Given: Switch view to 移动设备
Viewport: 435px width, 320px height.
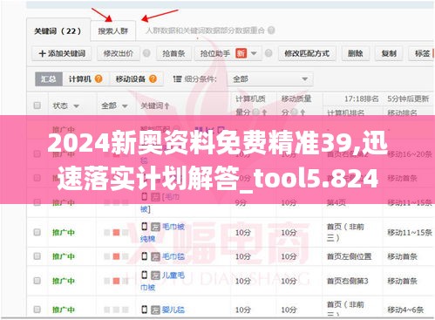Looking at the screenshot, I should tap(136, 79).
